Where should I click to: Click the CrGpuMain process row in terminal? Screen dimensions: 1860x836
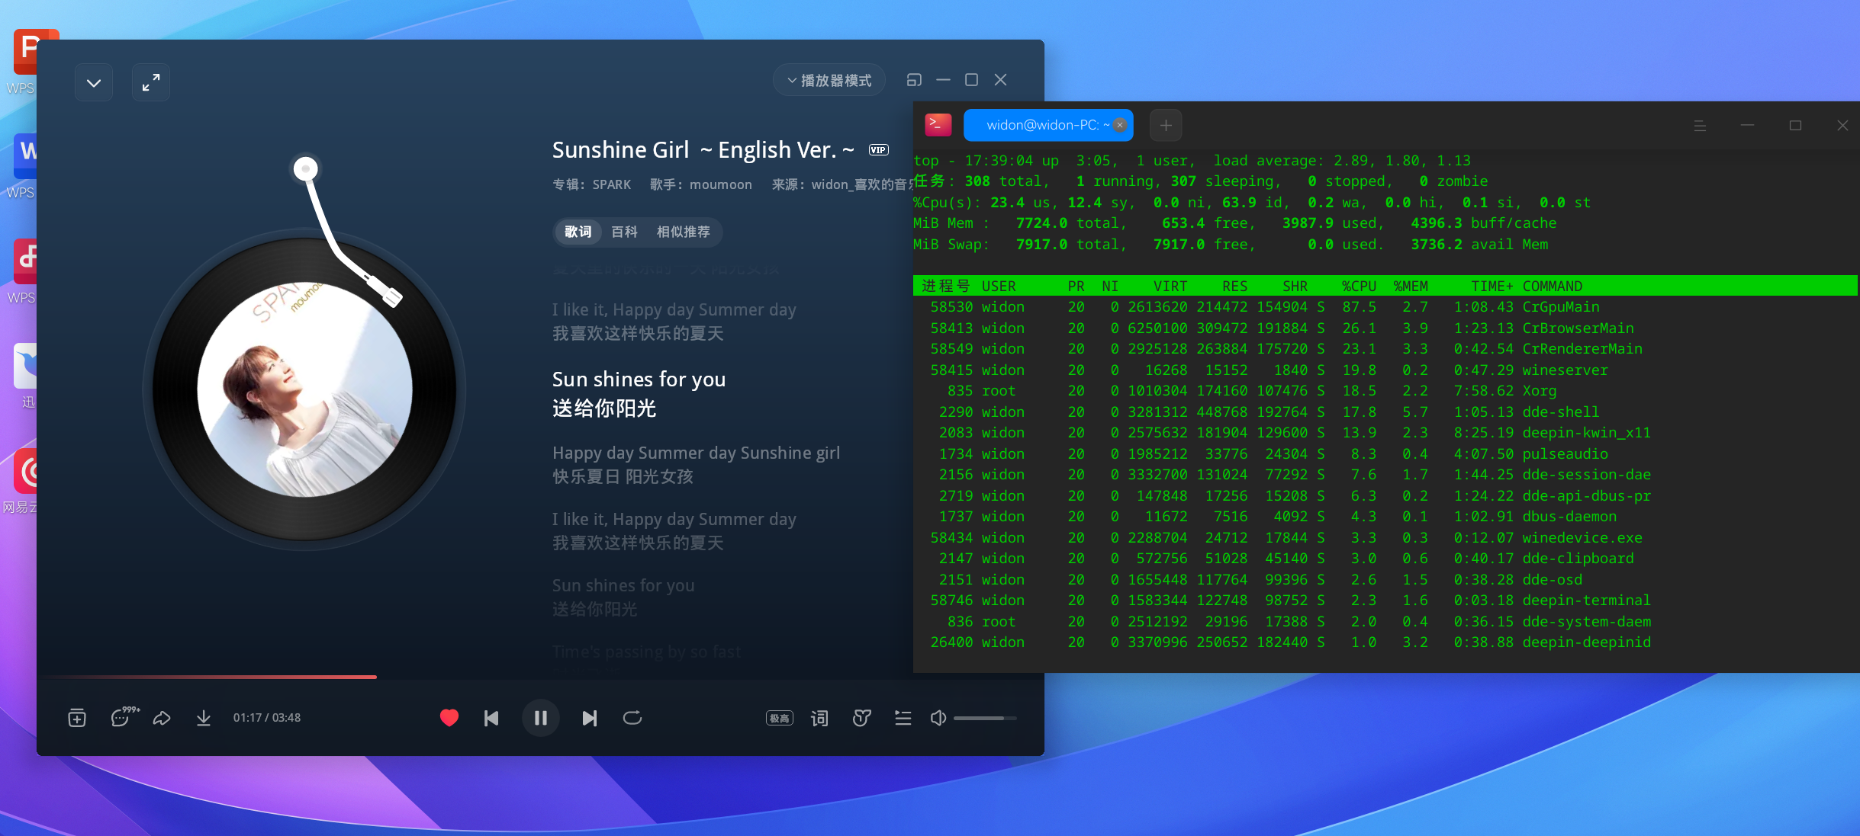pos(1385,307)
